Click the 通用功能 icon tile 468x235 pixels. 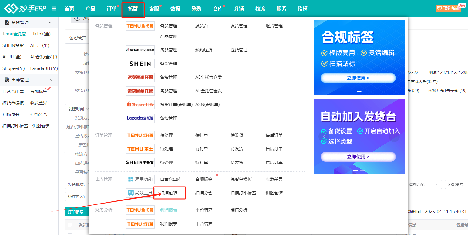coord(140,179)
